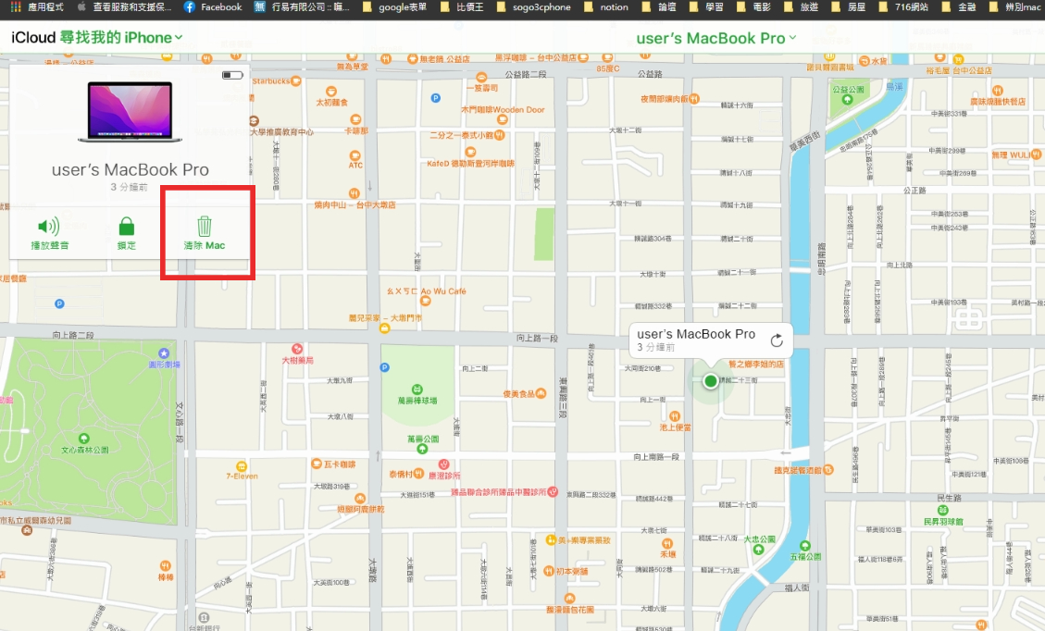The width and height of the screenshot is (1045, 631).
Task: Open the 比價王 bookmark folder
Action: [x=462, y=7]
